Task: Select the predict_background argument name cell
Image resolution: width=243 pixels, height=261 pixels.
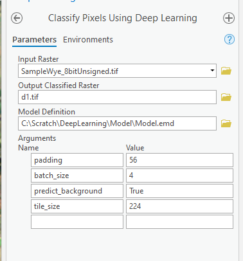Action: (x=77, y=191)
